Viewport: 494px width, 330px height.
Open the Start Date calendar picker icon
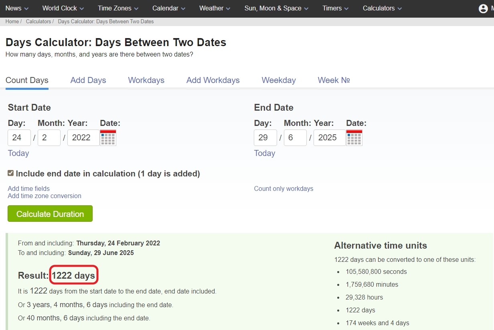click(x=108, y=138)
